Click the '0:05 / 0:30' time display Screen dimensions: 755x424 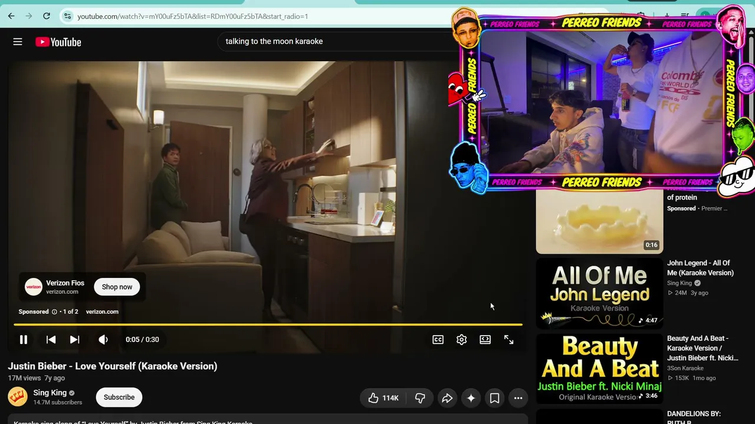pyautogui.click(x=142, y=340)
